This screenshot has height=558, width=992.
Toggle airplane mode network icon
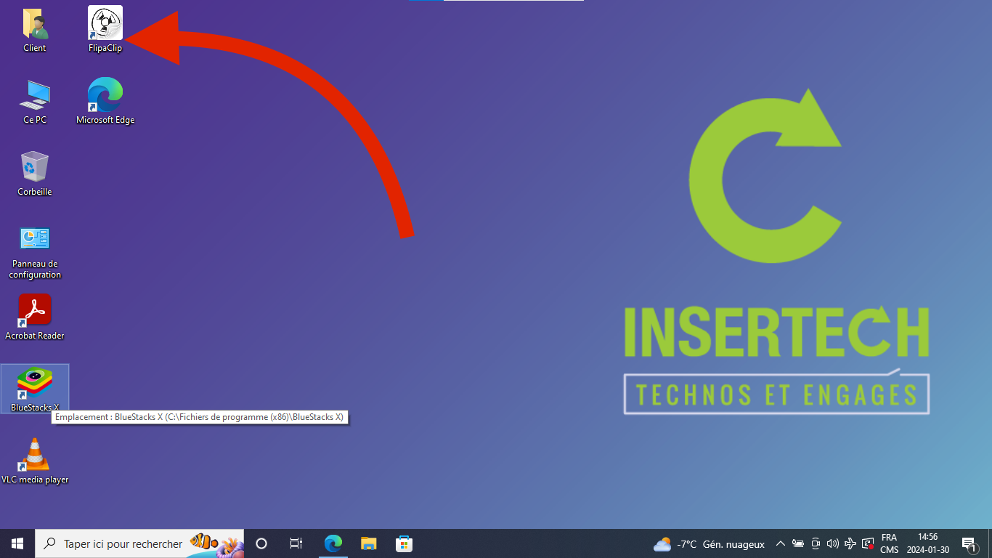click(850, 543)
